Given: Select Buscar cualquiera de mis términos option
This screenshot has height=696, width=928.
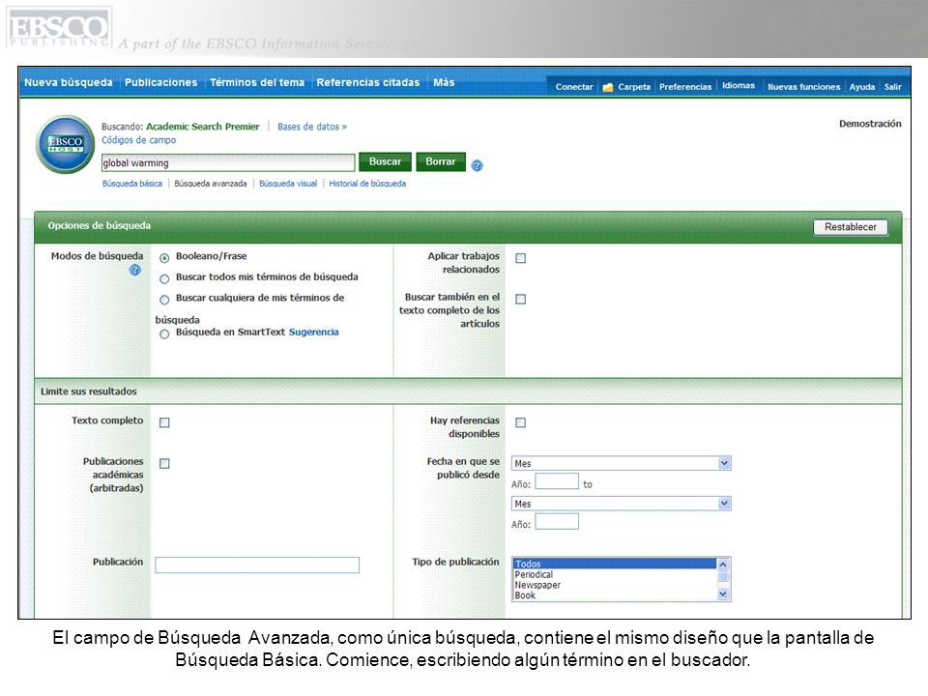Looking at the screenshot, I should pyautogui.click(x=164, y=299).
